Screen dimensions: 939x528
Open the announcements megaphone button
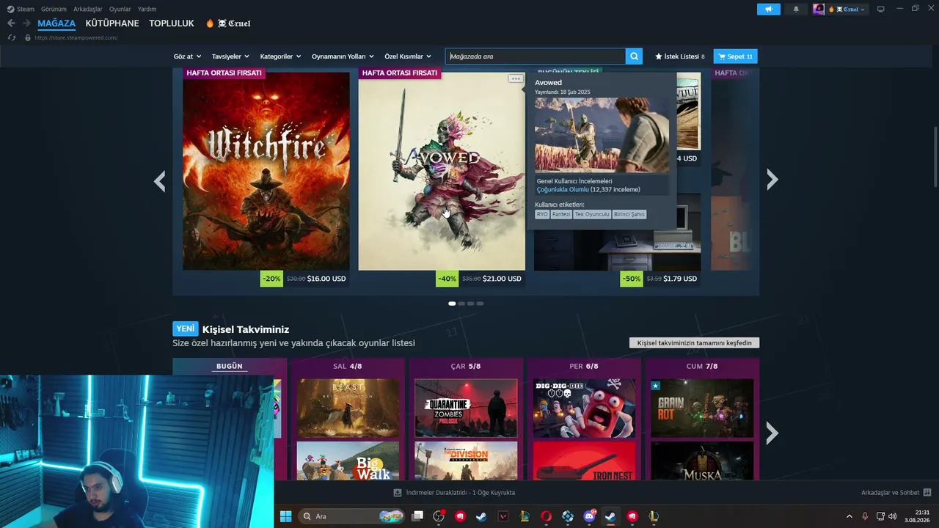[768, 10]
